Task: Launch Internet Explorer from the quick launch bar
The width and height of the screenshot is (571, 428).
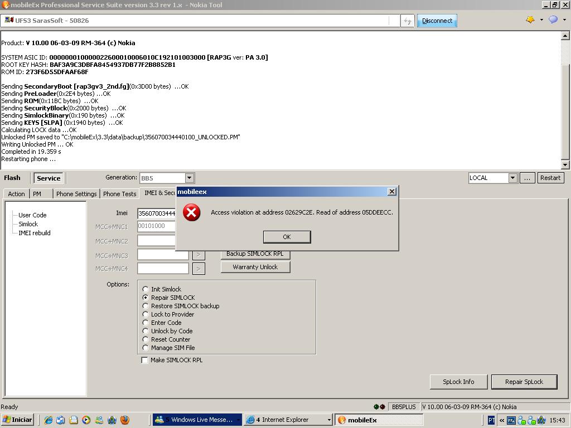Action: 49,420
